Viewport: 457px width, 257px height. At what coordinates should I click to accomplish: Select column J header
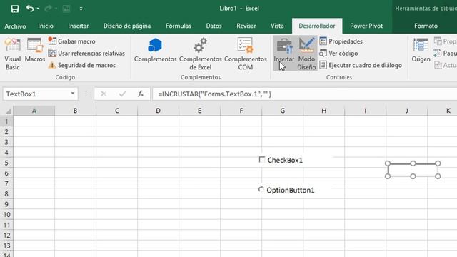point(406,111)
